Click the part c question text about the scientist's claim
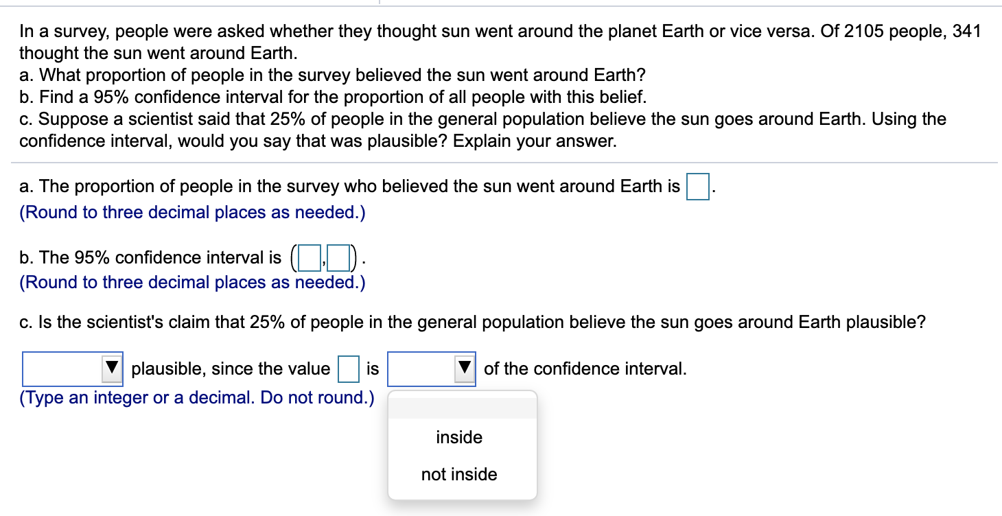 [472, 321]
